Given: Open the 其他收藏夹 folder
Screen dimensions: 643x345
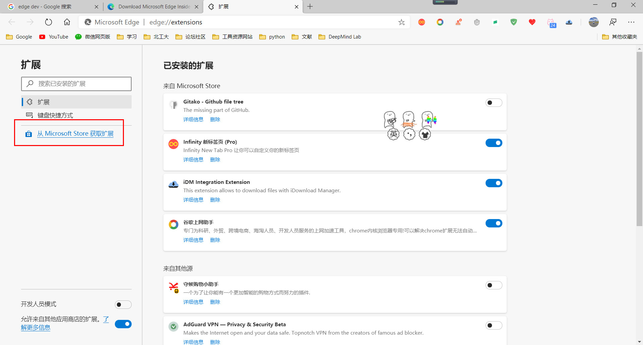Looking at the screenshot, I should [620, 37].
